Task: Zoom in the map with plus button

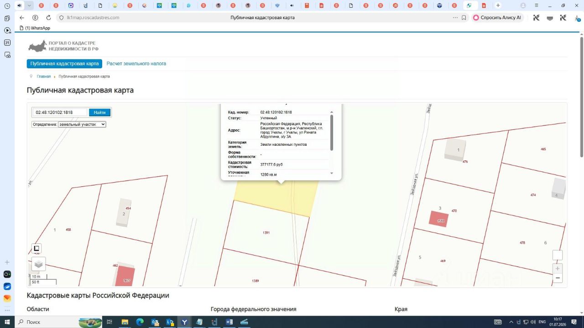Action: click(558, 268)
